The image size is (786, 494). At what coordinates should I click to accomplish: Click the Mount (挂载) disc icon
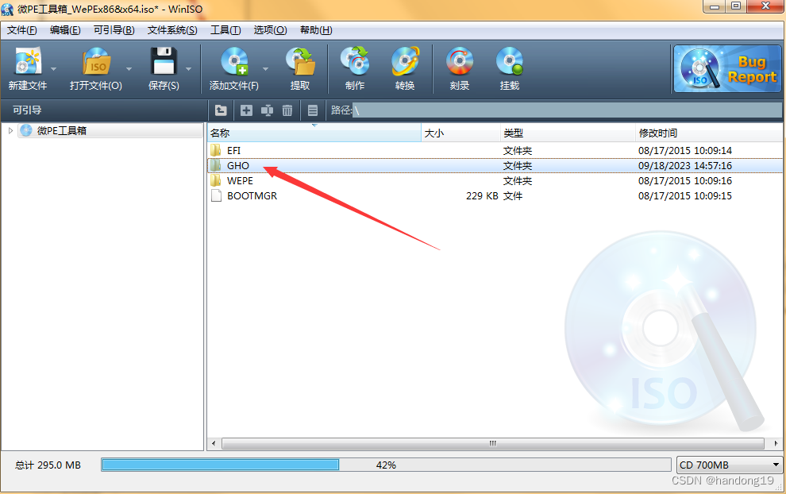(x=510, y=61)
